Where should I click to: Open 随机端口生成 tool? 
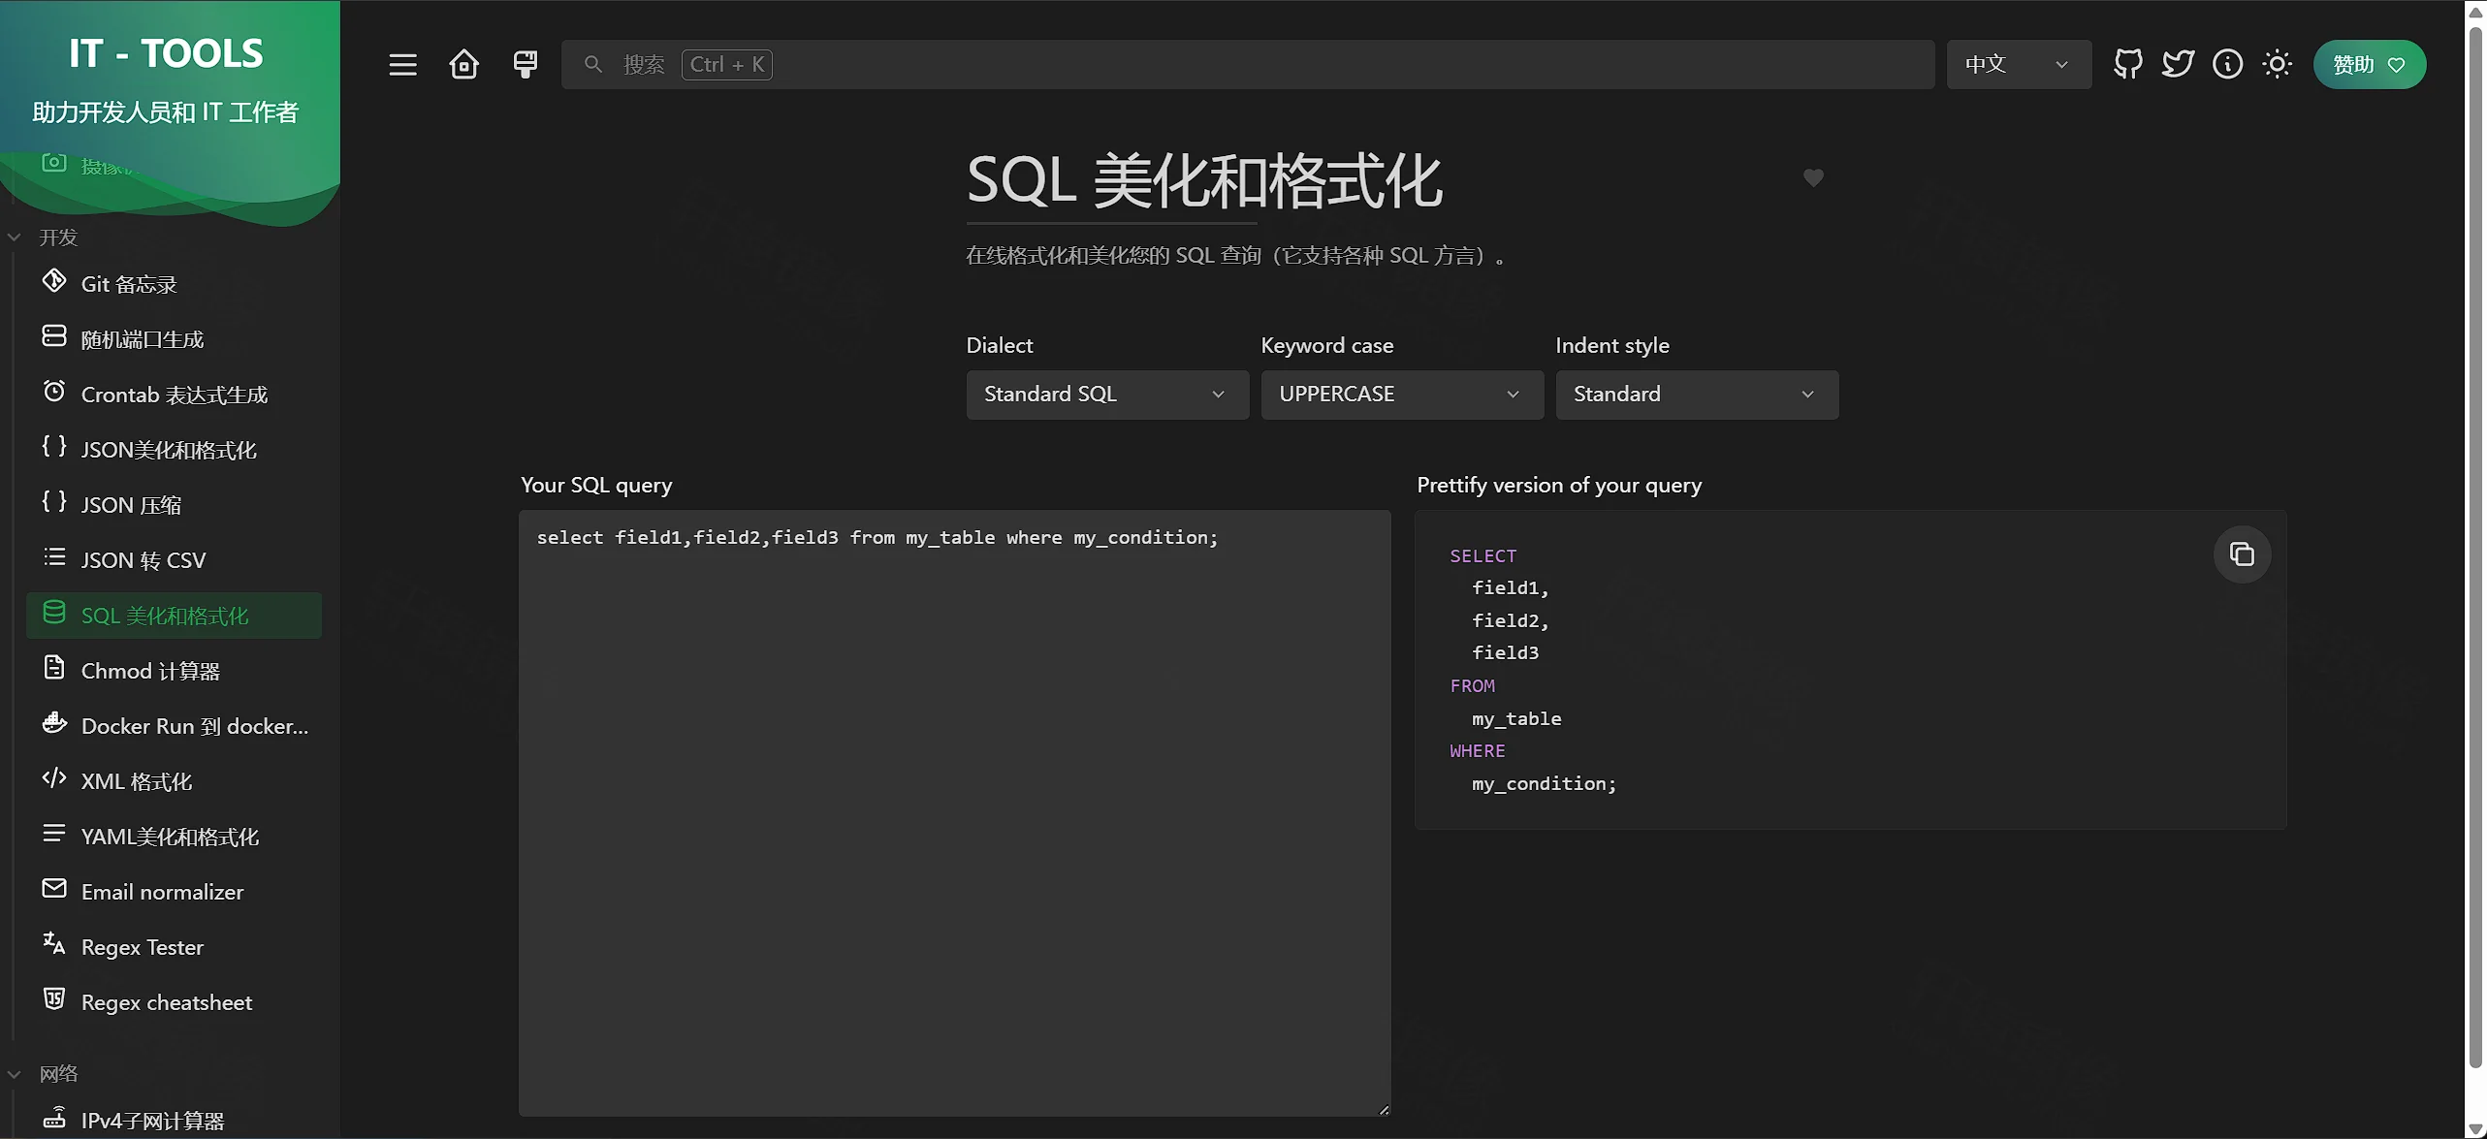coord(175,339)
